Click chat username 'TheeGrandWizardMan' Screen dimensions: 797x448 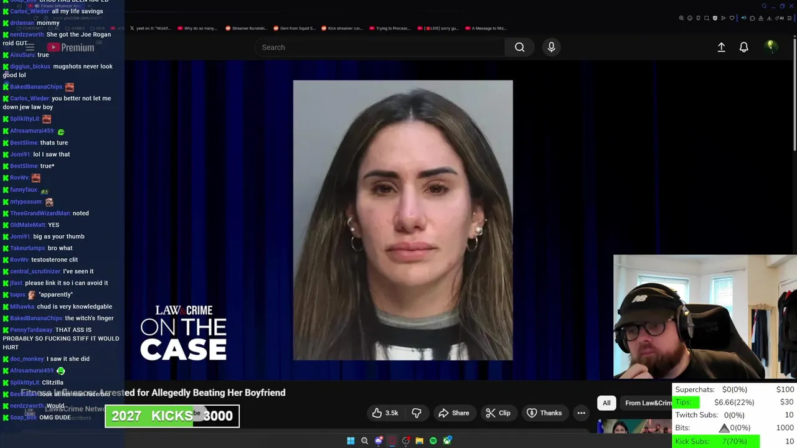(40, 213)
